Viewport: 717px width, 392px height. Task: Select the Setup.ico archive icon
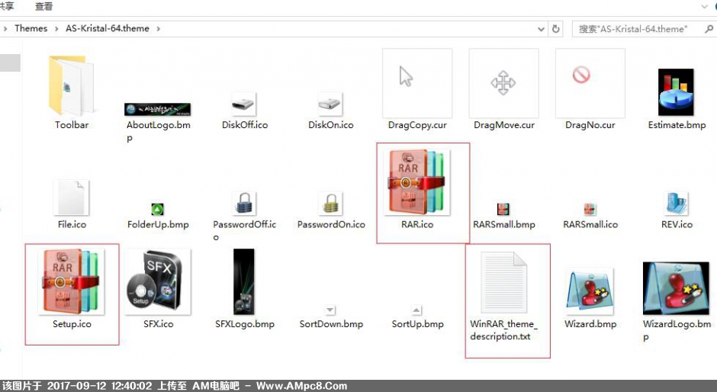click(x=72, y=281)
